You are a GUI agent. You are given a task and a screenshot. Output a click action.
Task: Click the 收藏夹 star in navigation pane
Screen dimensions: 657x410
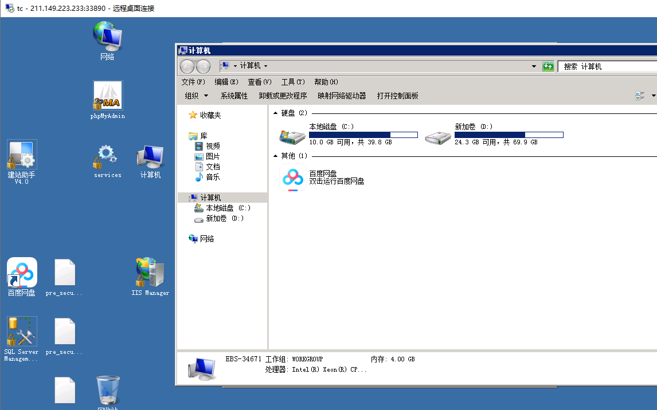pos(193,115)
